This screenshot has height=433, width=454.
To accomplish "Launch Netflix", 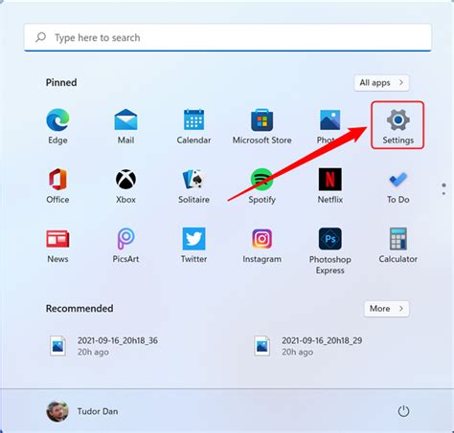I will tap(330, 185).
